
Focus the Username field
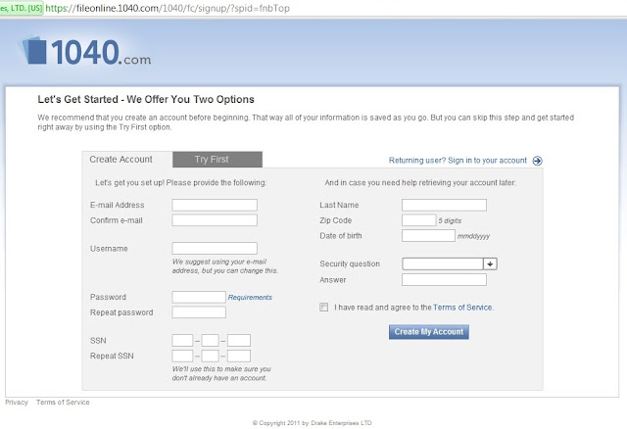click(215, 248)
